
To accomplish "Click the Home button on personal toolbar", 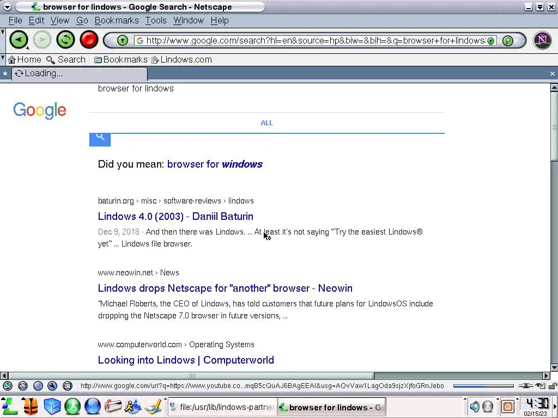I will click(25, 60).
